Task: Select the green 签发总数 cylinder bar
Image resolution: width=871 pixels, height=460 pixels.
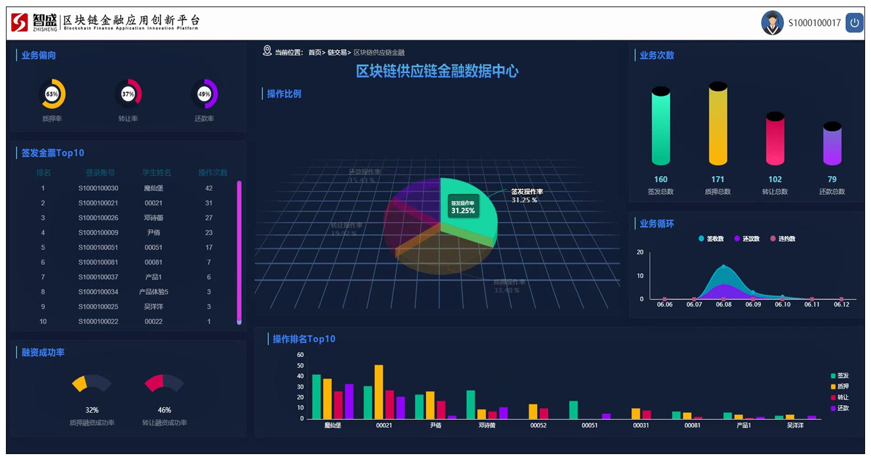Action: [x=661, y=126]
